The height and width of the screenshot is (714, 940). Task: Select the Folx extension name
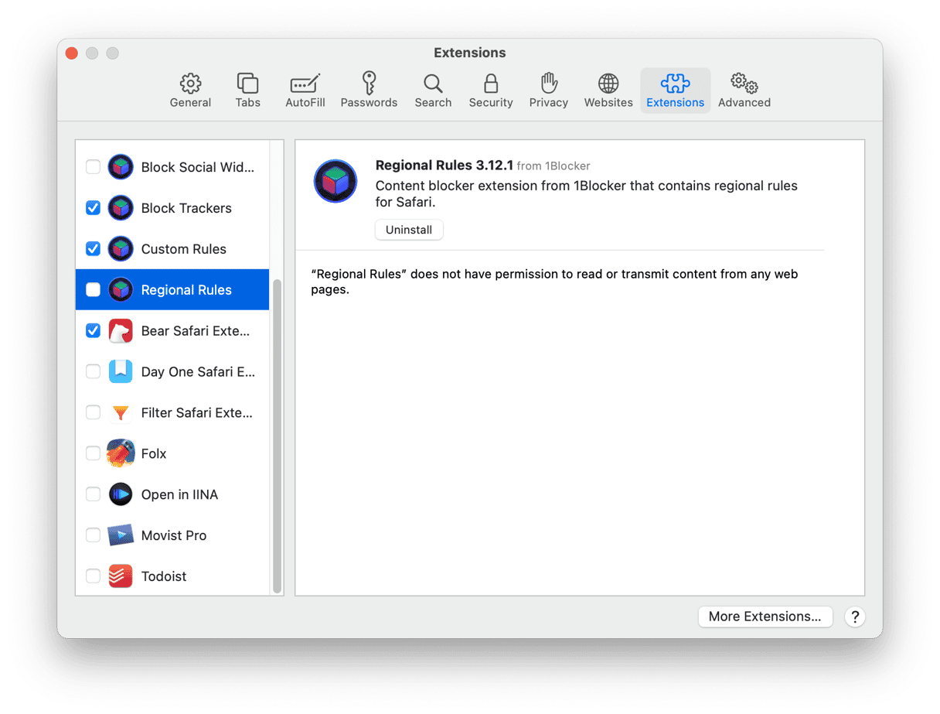coord(154,454)
